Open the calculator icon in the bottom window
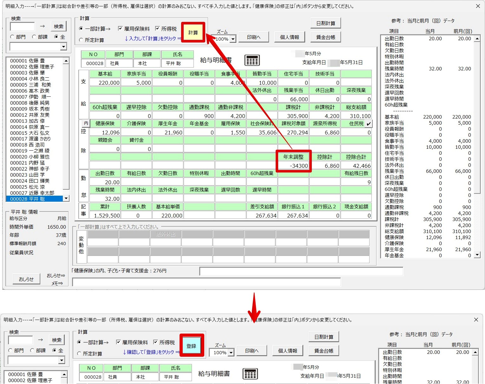 pyautogui.click(x=250, y=374)
